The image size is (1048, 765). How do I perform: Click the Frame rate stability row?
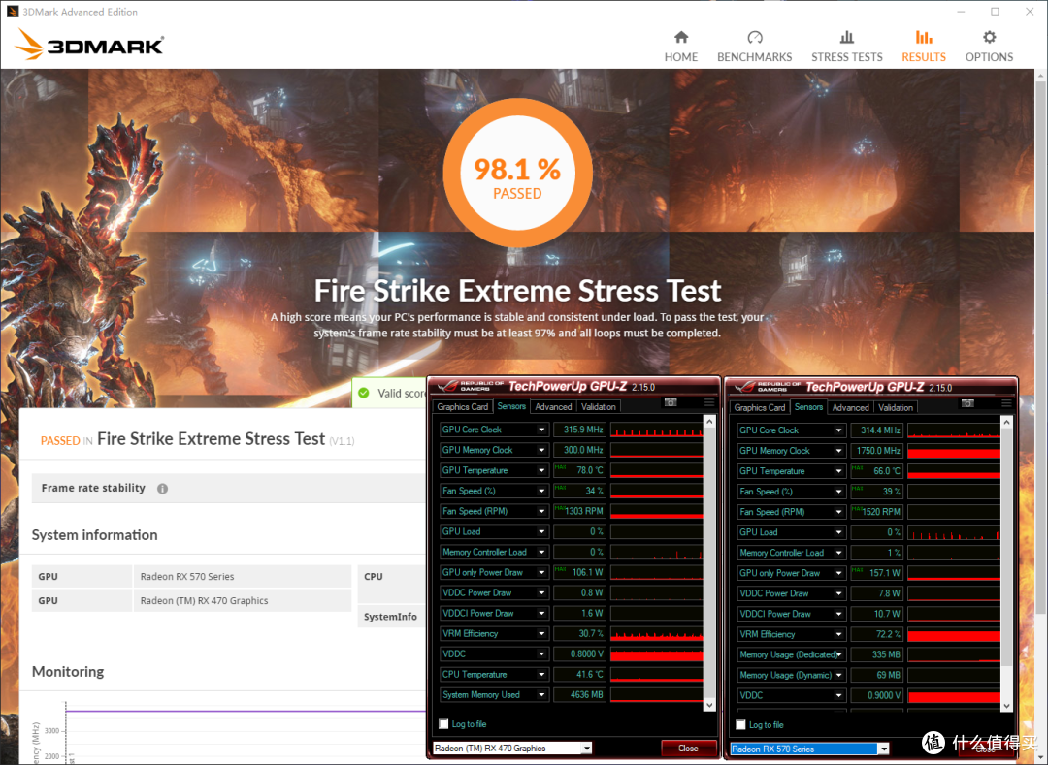(x=229, y=488)
